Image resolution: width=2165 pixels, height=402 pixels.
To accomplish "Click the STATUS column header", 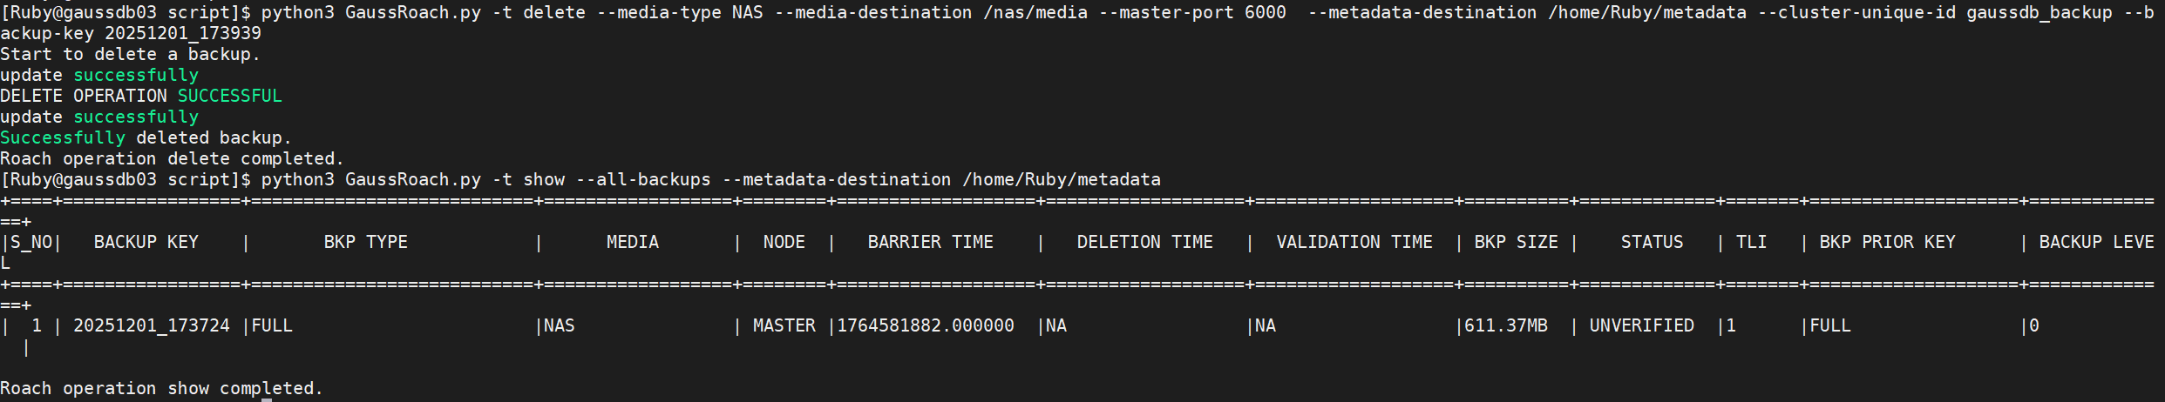I will coord(1653,242).
